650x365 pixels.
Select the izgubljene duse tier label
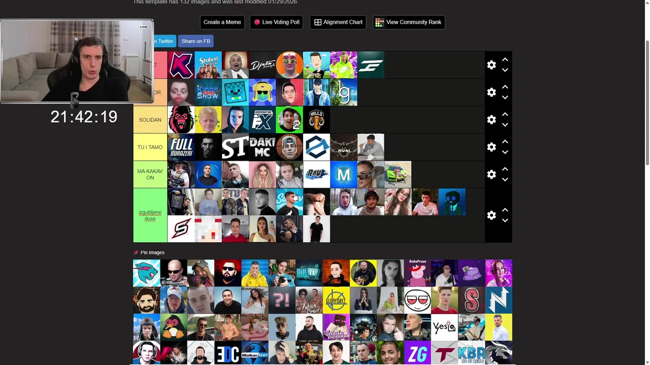pyautogui.click(x=150, y=215)
